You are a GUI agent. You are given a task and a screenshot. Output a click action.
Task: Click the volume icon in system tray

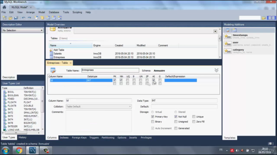[x=237, y=150]
